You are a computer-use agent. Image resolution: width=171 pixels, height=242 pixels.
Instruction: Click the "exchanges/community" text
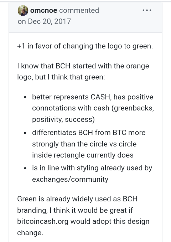click(70, 179)
